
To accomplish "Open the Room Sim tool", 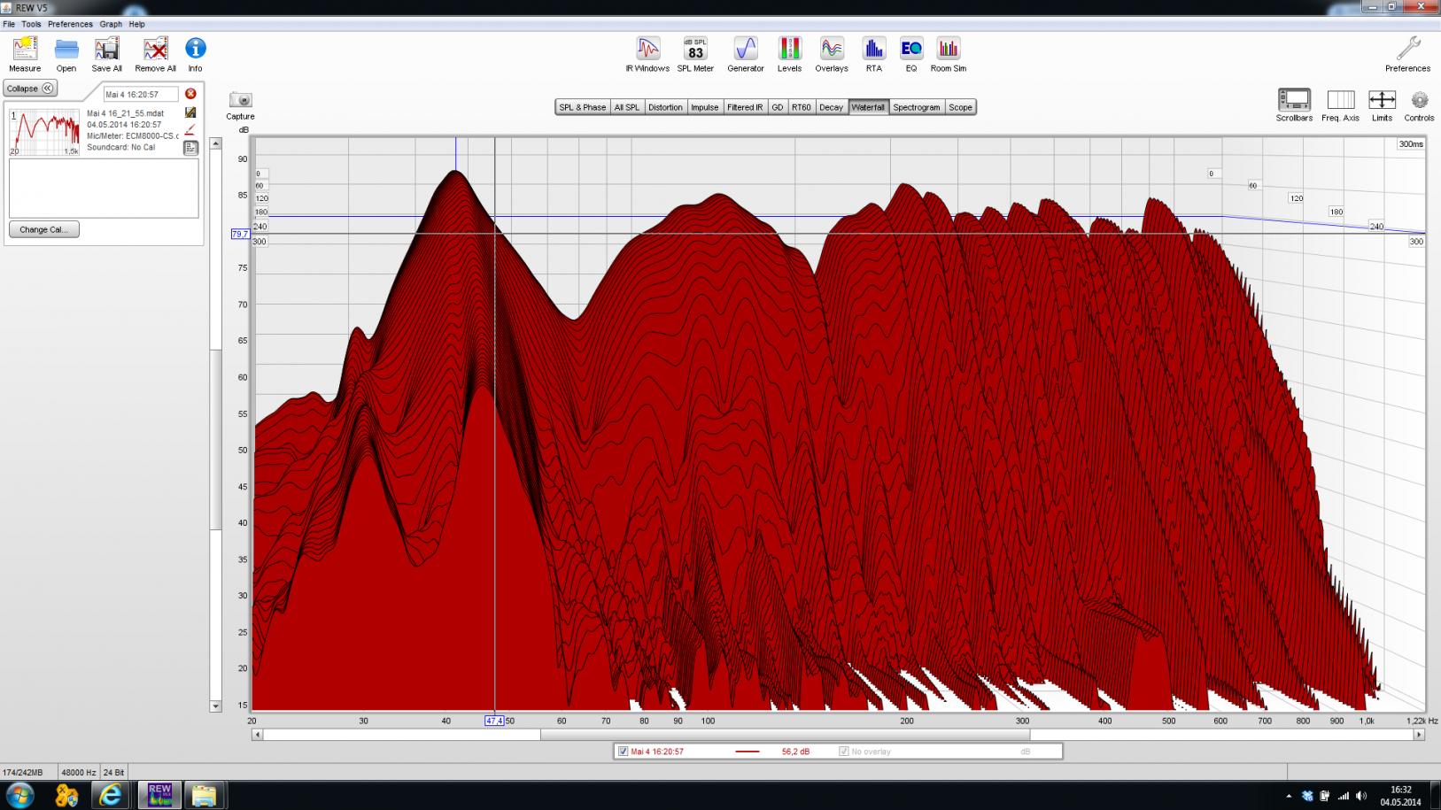I will pos(949,55).
